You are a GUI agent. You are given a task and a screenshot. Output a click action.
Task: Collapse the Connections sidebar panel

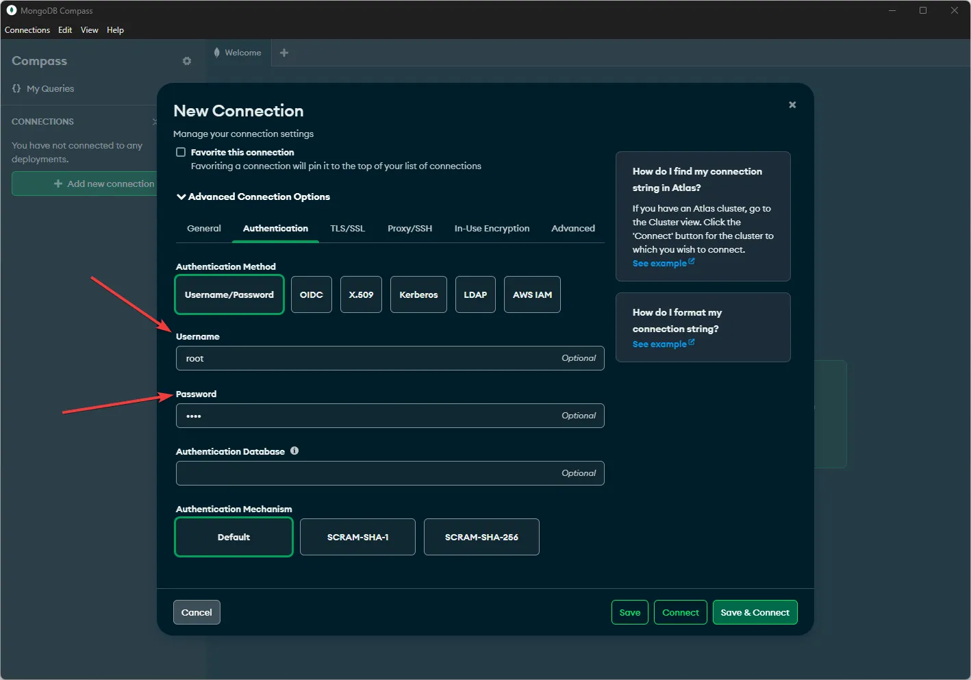155,121
